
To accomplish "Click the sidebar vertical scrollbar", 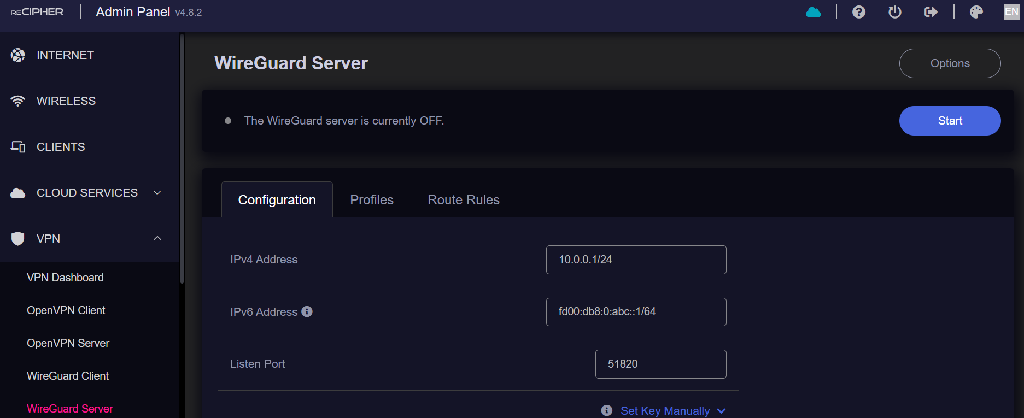I will point(182,158).
